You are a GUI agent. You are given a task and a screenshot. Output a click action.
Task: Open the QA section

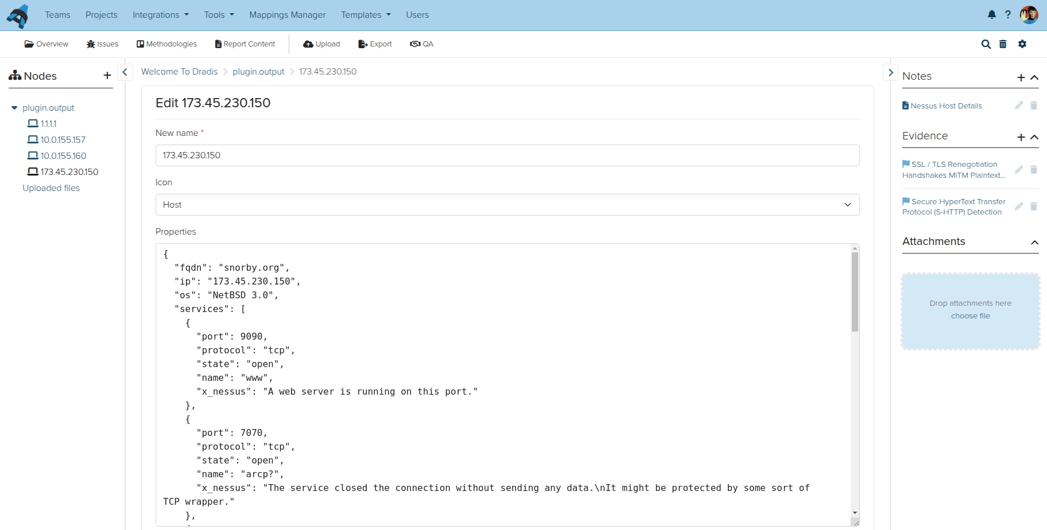point(422,44)
